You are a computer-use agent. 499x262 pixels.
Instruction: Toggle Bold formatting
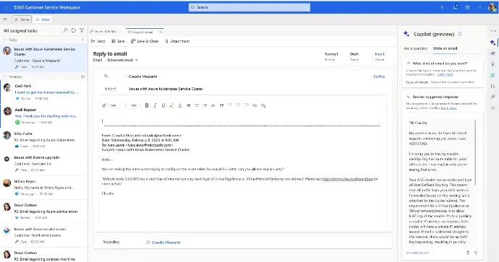147,105
